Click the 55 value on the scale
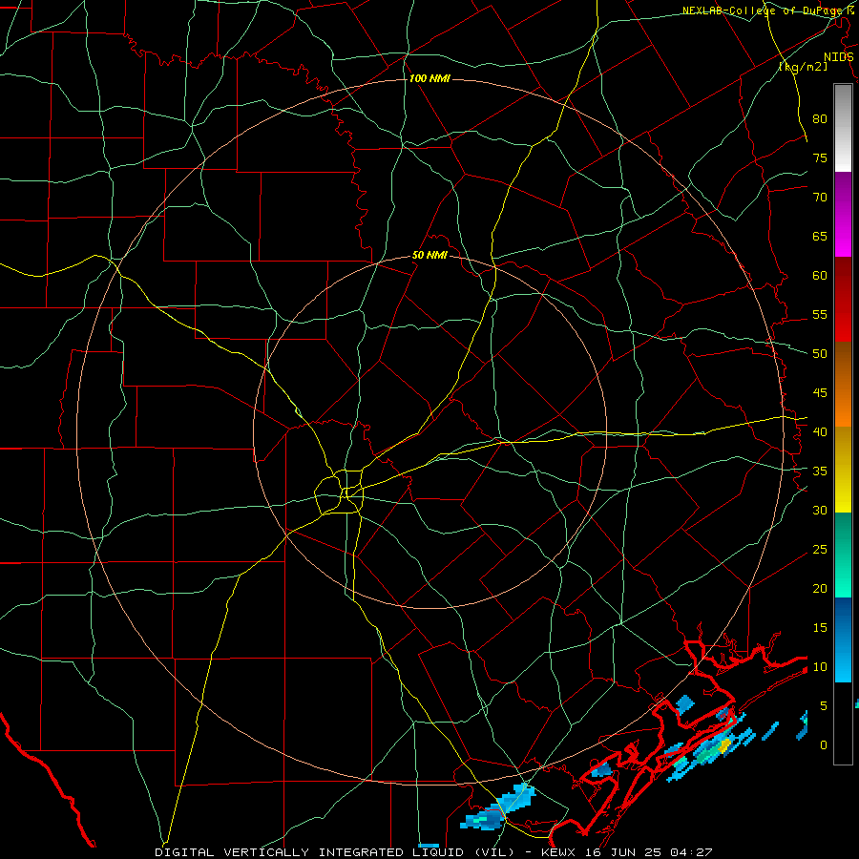859x859 pixels. (x=820, y=314)
